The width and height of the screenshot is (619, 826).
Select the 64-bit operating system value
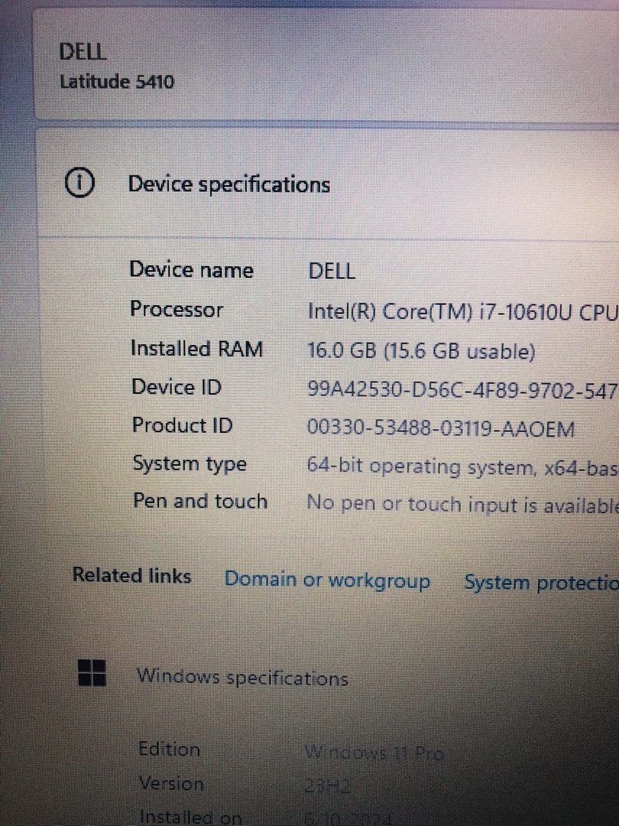[x=462, y=467]
